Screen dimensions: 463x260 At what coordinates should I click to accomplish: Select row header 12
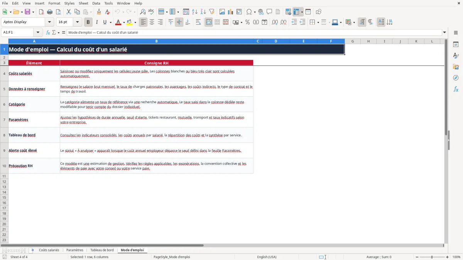click(4, 181)
